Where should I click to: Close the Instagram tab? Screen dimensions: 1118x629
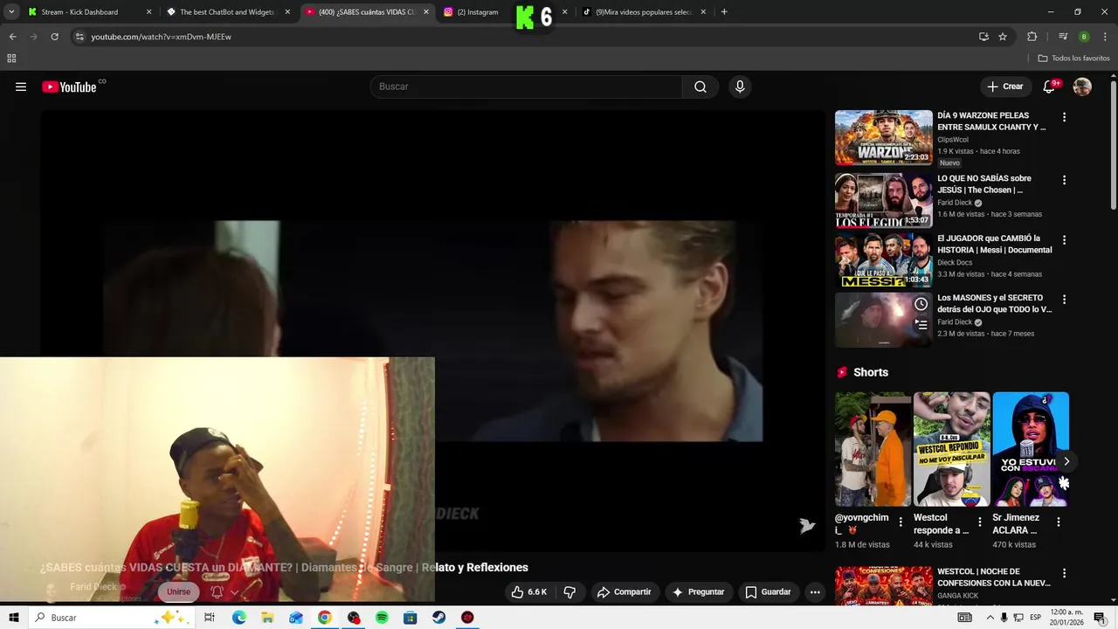tap(564, 12)
